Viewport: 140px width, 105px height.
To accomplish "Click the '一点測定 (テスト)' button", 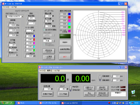I will point(49,57).
